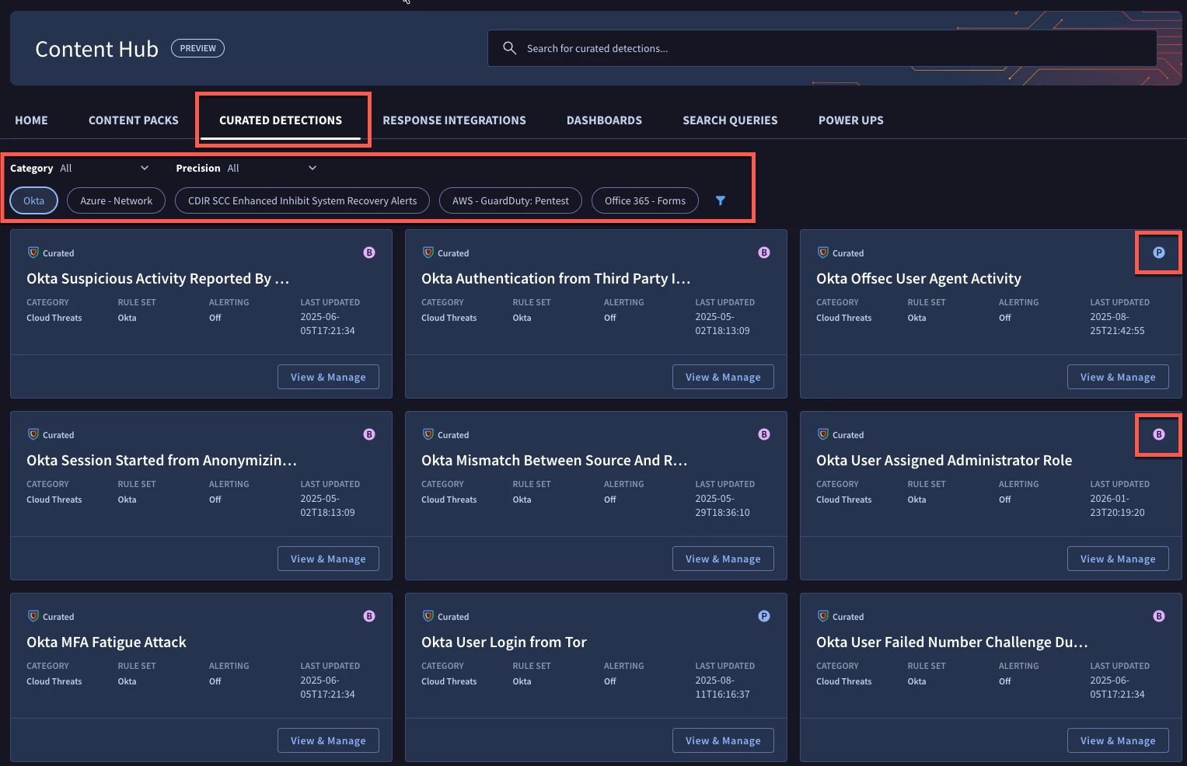This screenshot has height=766, width=1187.
Task: Toggle the Azure - Network filter chip
Action: coord(117,200)
